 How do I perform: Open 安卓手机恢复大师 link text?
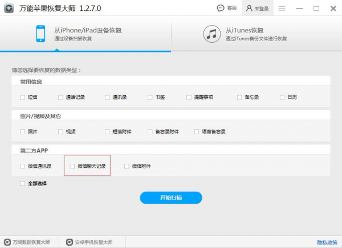93,242
